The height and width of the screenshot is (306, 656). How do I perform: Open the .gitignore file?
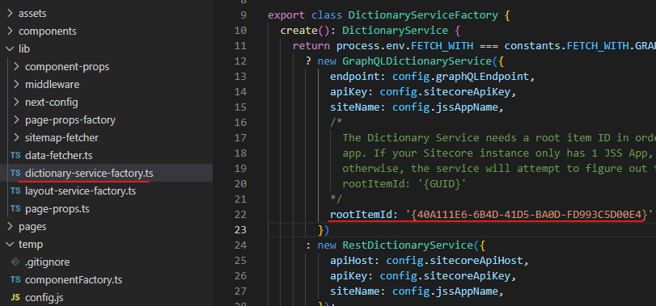pos(47,262)
